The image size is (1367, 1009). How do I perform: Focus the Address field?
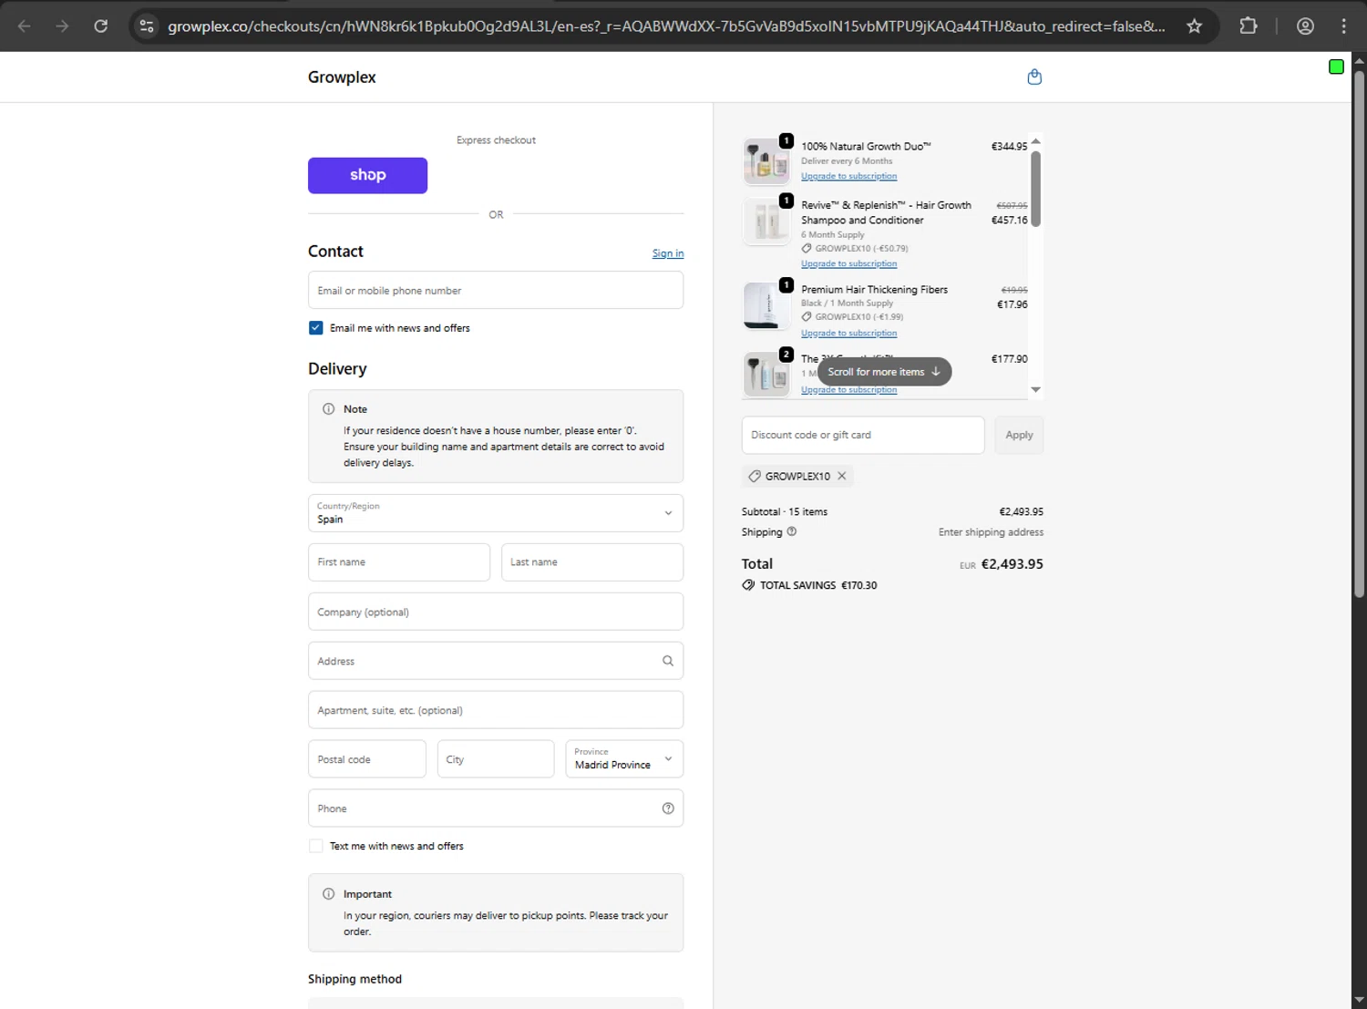[496, 661]
